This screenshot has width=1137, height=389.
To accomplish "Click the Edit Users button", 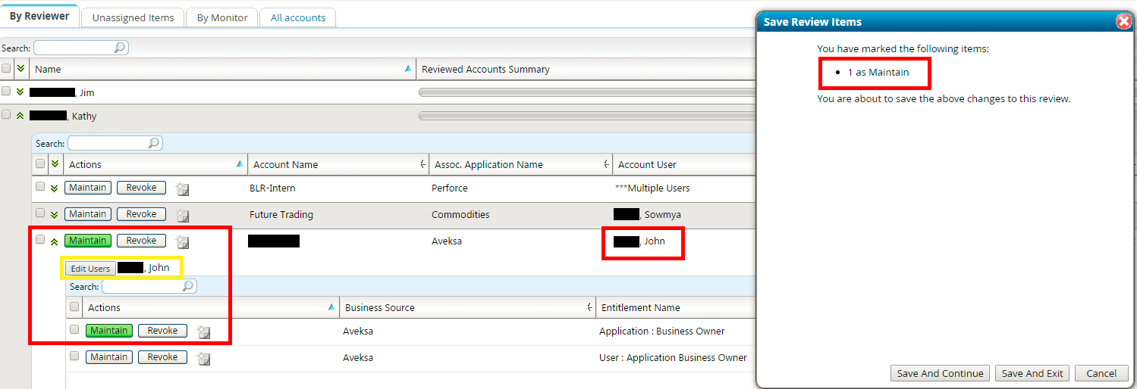I will [x=90, y=269].
